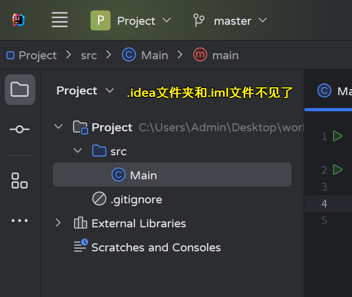This screenshot has height=297, width=352.
Task: Select Scratches and Consoles
Action: tap(156, 247)
